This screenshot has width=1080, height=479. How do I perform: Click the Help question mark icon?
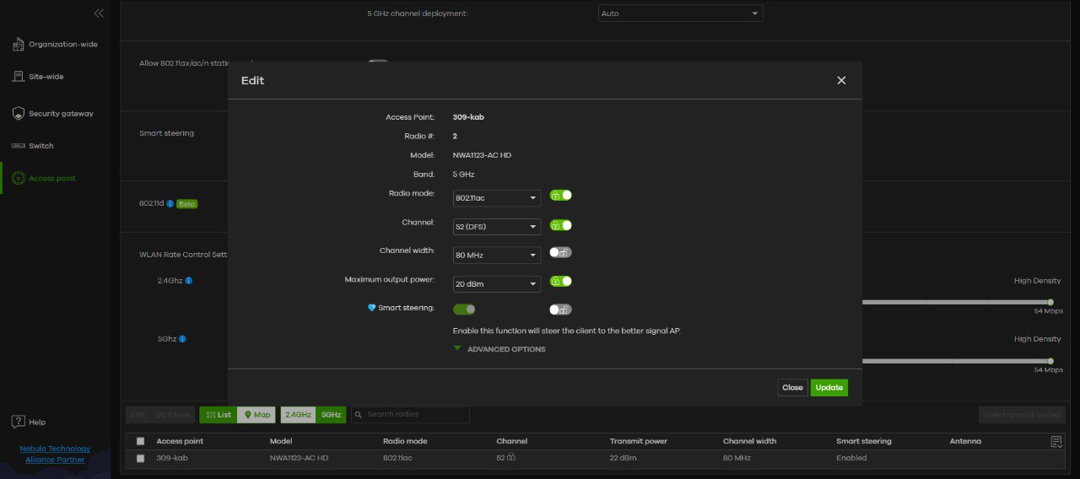(x=18, y=422)
